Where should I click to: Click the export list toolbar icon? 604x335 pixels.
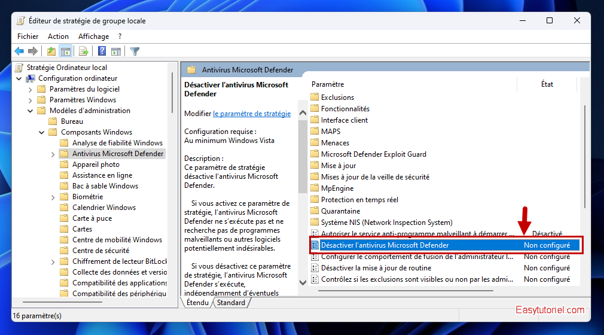(84, 51)
